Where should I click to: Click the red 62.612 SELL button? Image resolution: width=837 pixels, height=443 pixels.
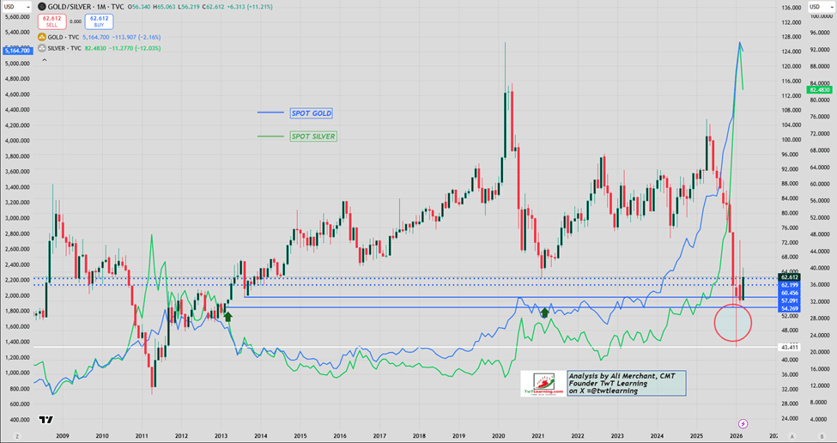pyautogui.click(x=52, y=21)
